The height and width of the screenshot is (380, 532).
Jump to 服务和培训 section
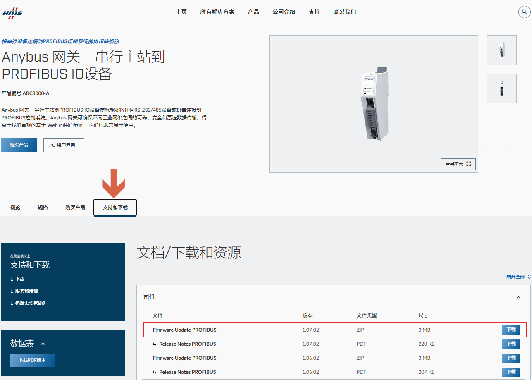[24, 291]
